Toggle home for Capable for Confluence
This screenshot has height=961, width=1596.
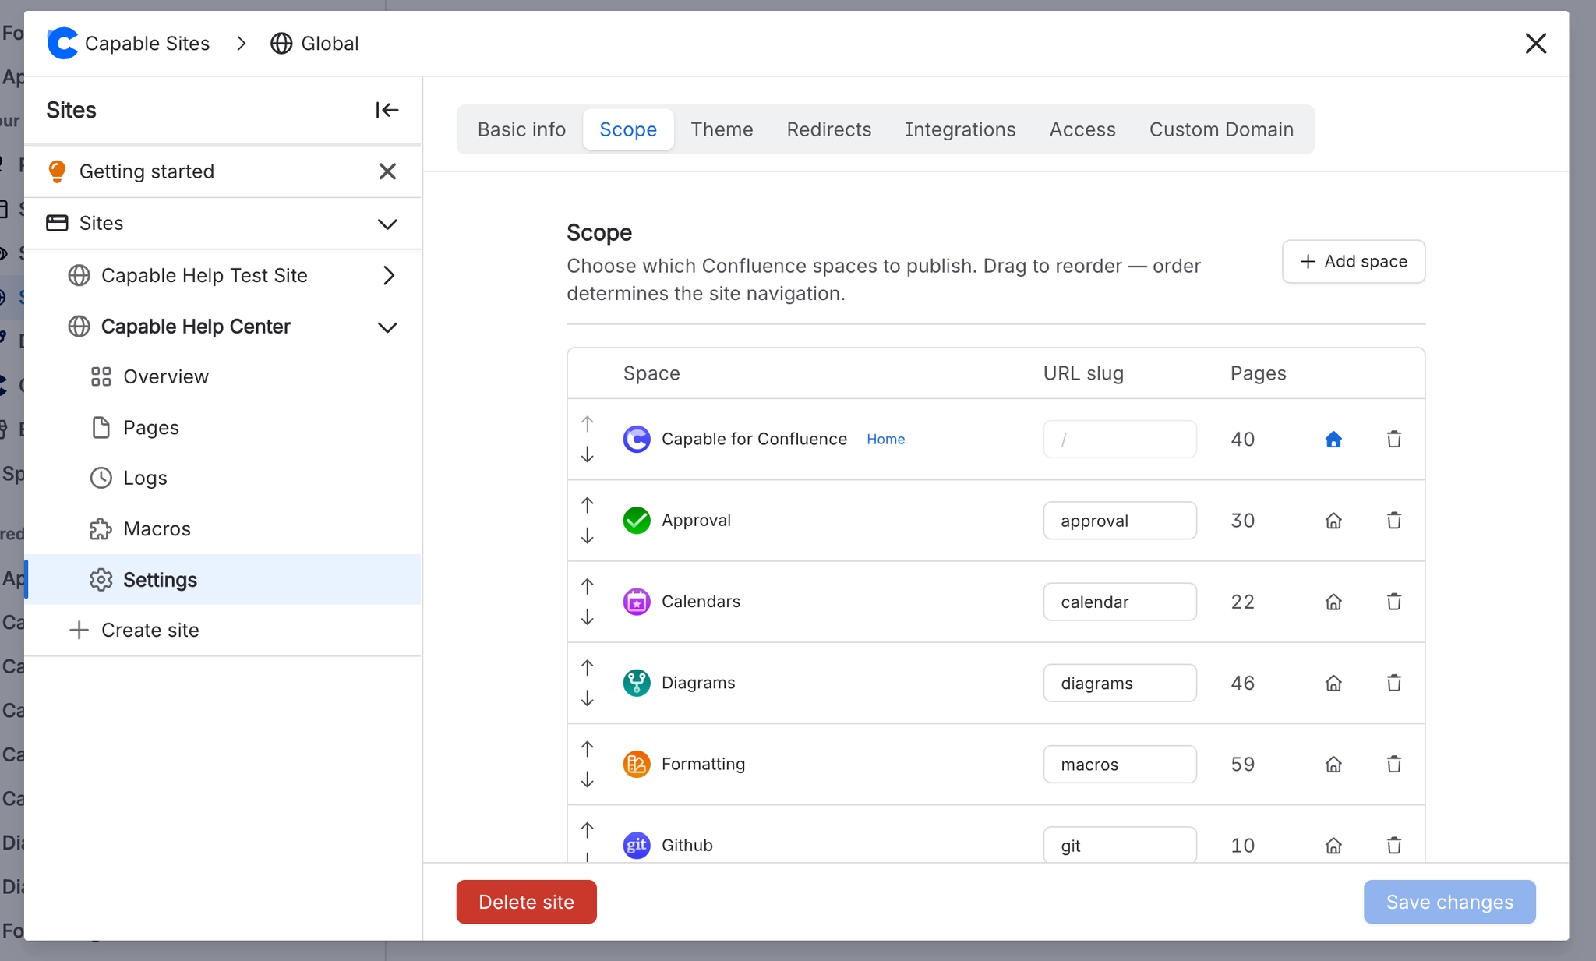coord(1333,440)
